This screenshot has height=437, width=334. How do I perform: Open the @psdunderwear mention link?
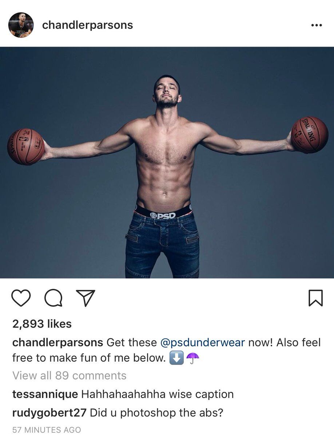click(203, 343)
